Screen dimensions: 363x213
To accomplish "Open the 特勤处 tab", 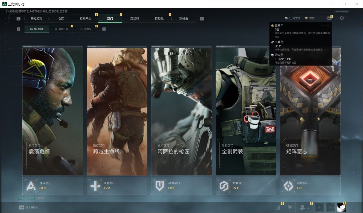I will pos(159,19).
